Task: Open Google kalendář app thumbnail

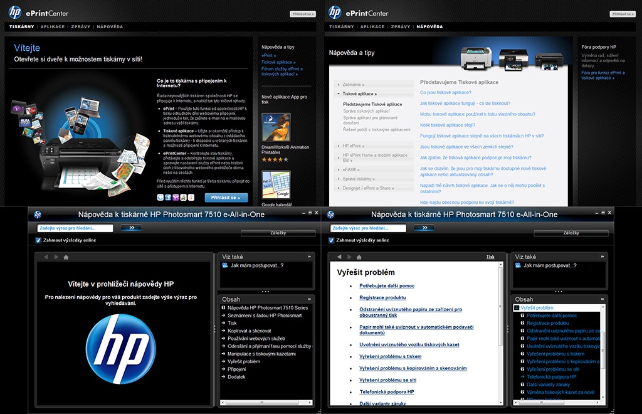Action: tap(276, 184)
